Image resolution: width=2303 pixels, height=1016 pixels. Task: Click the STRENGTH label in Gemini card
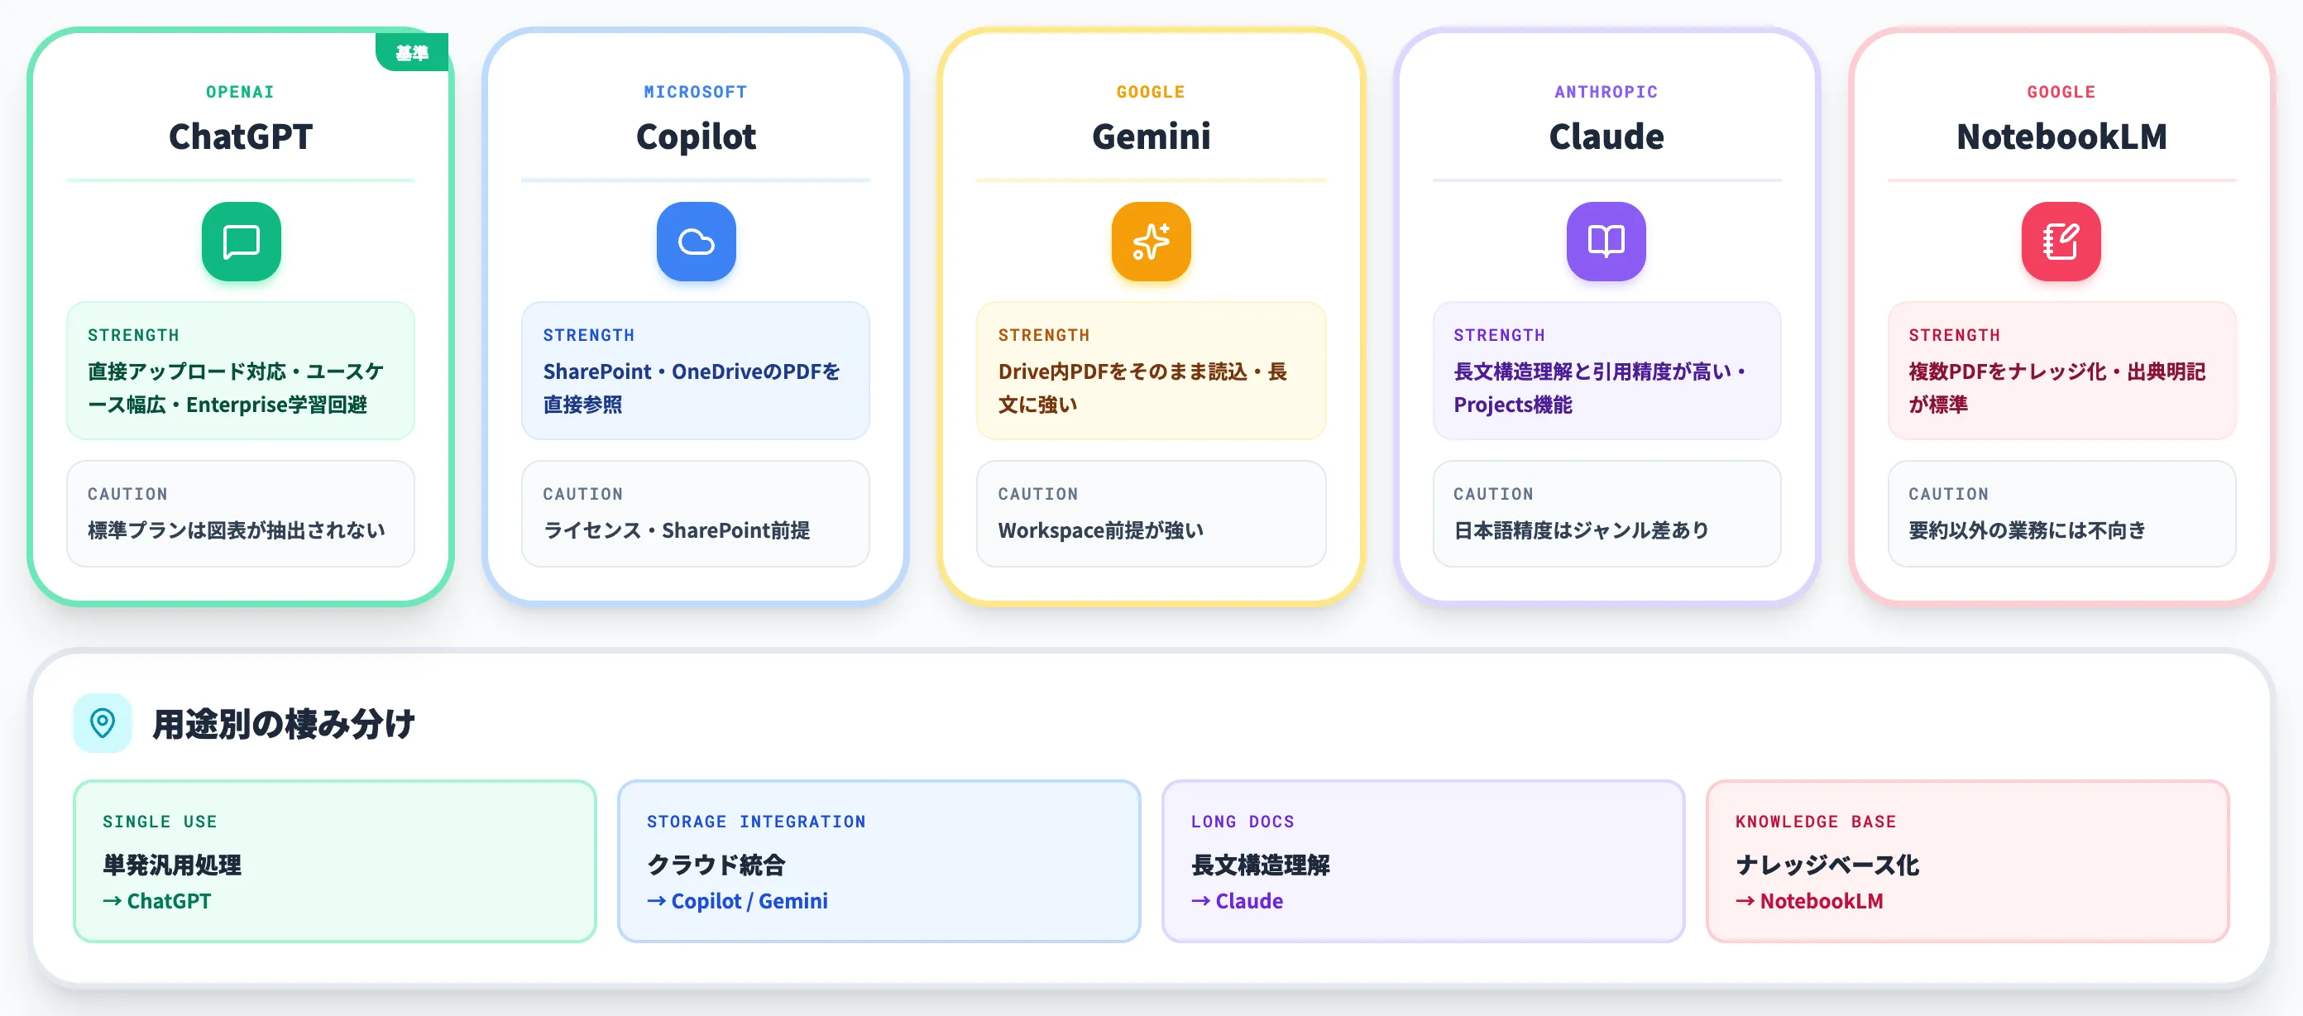[1043, 334]
